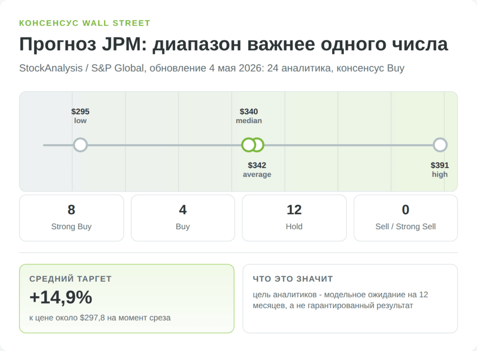This screenshot has width=477, height=351.
Task: Click the $340 median label text
Action: click(249, 116)
